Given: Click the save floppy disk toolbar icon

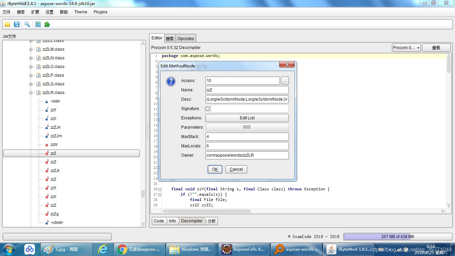Looking at the screenshot, I should click(17, 24).
